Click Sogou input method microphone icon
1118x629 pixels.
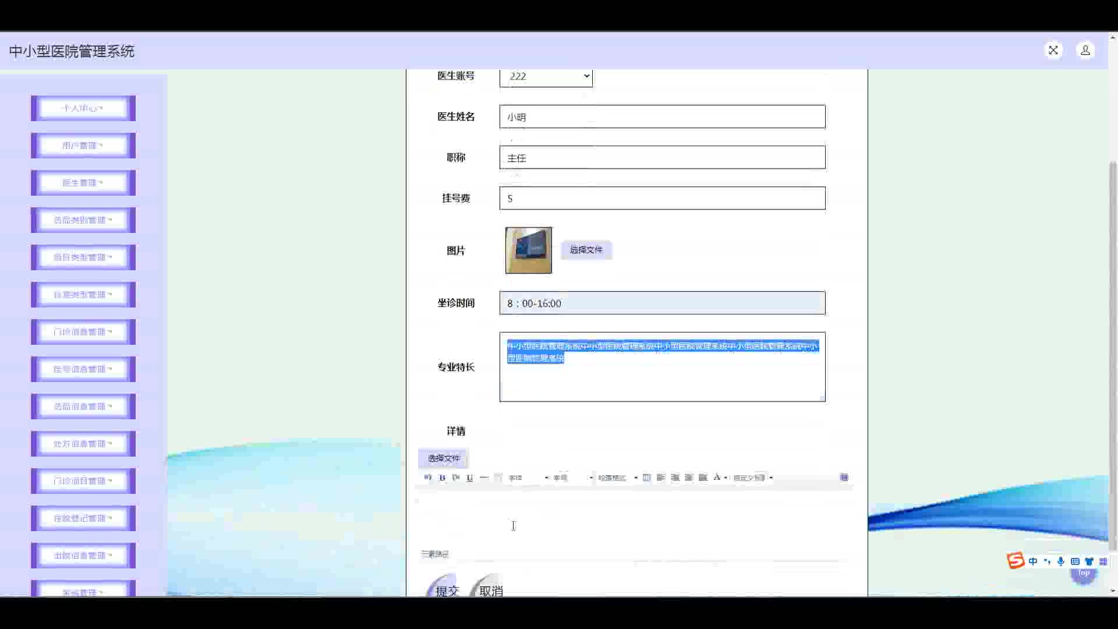tap(1061, 561)
